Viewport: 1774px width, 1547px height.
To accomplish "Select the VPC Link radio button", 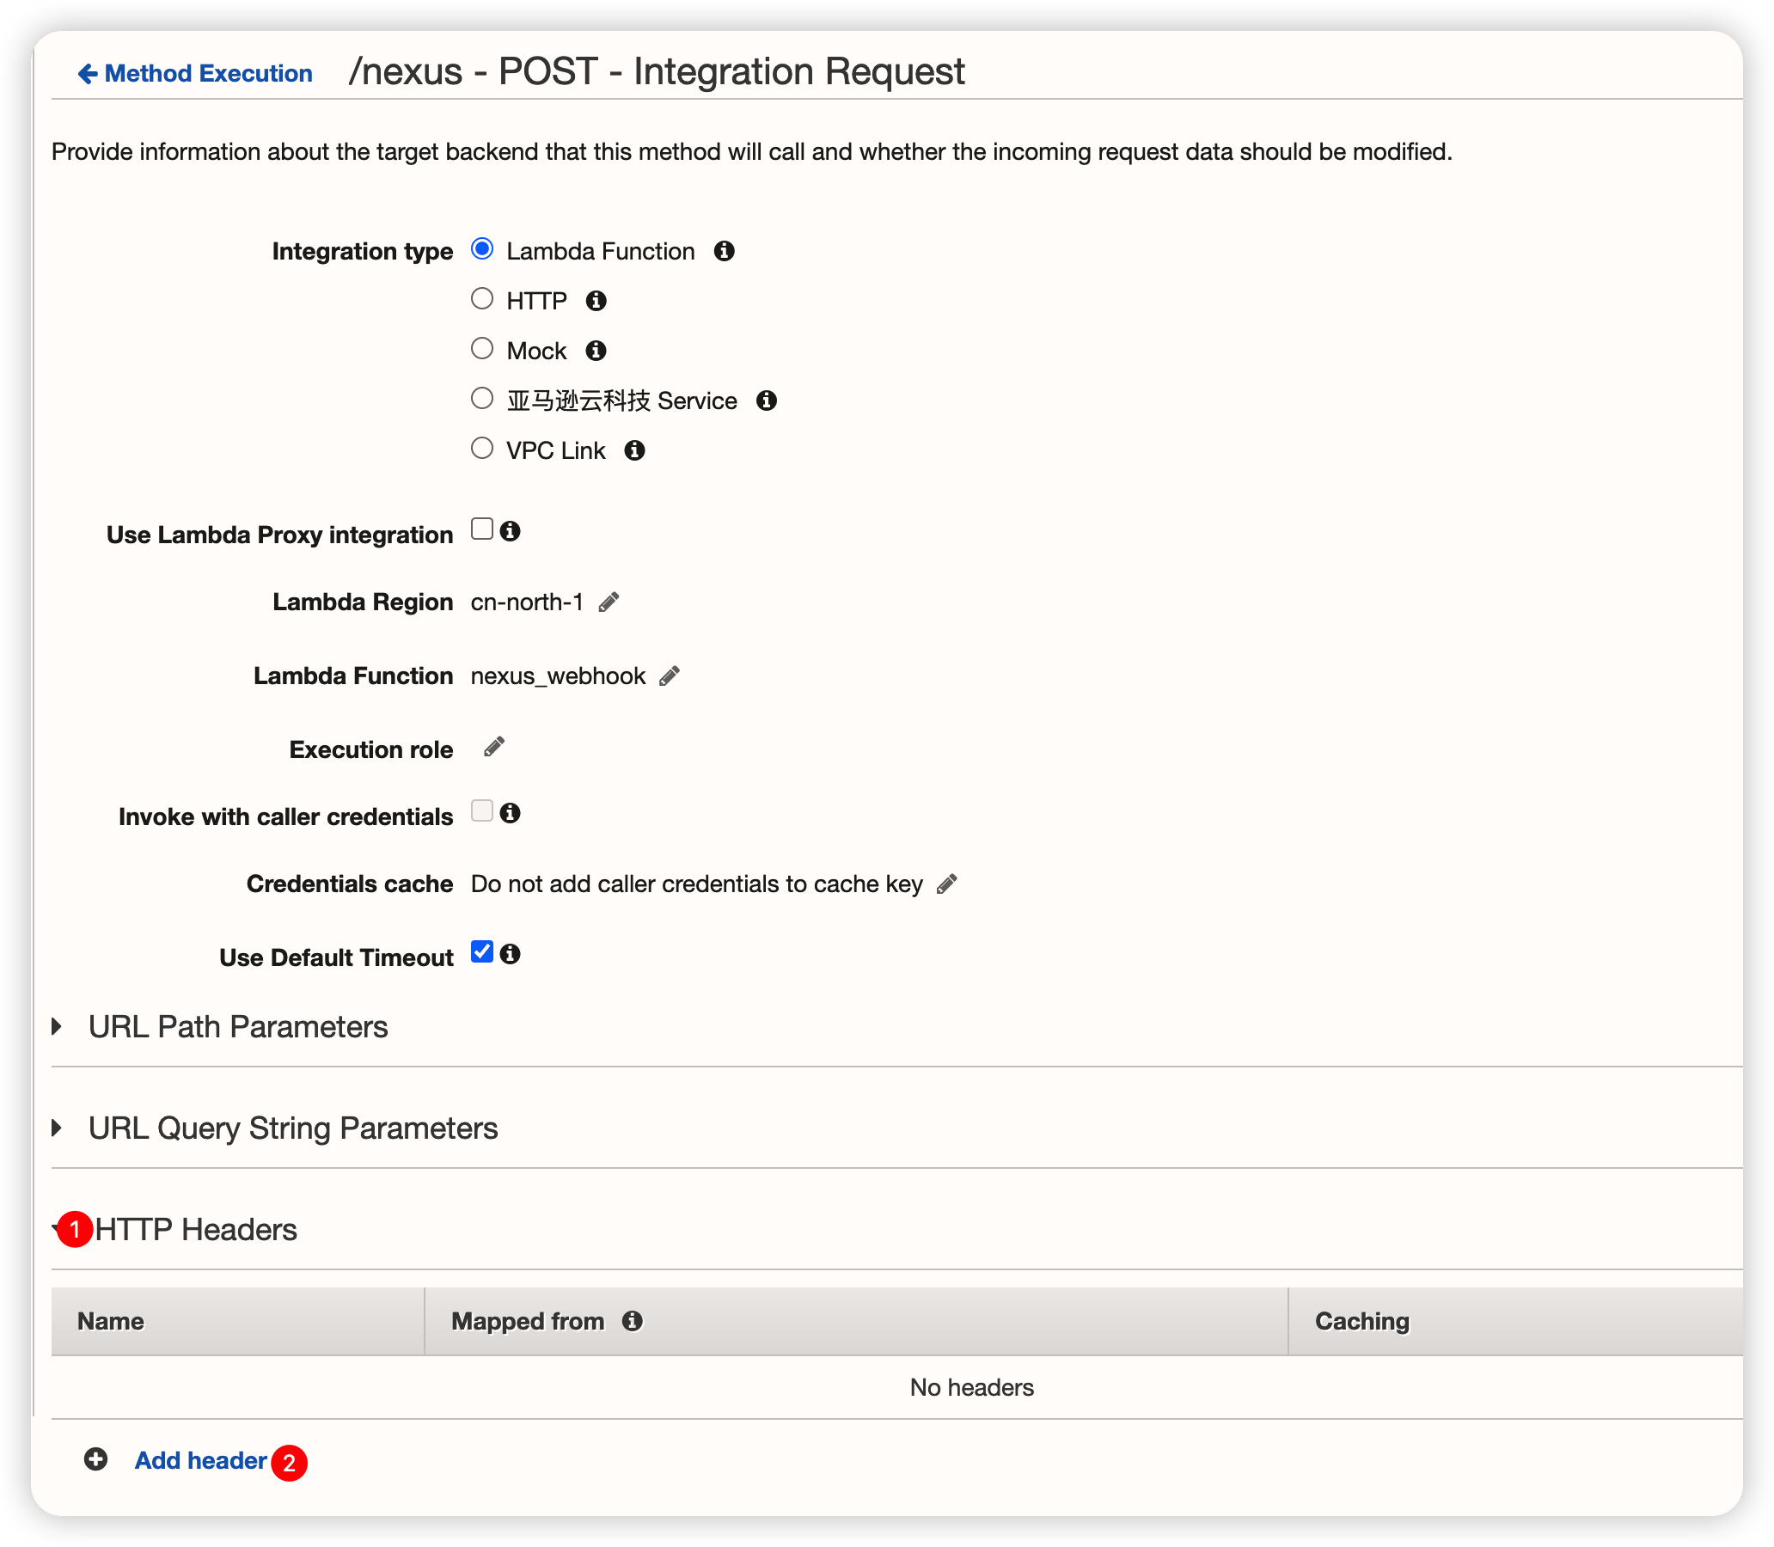I will (x=481, y=448).
